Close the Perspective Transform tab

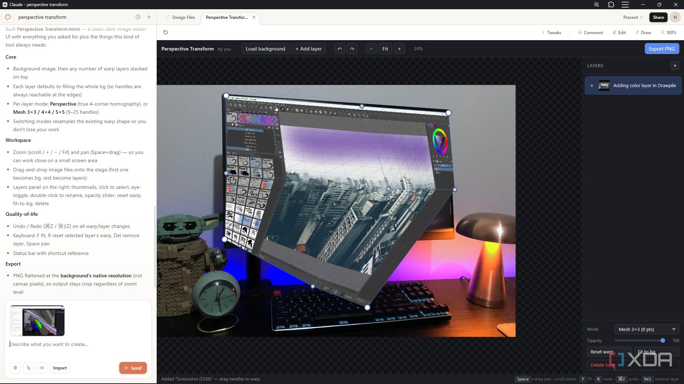point(254,17)
